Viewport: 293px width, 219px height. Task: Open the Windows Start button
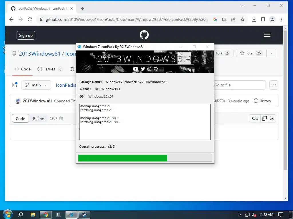[x=7, y=214]
